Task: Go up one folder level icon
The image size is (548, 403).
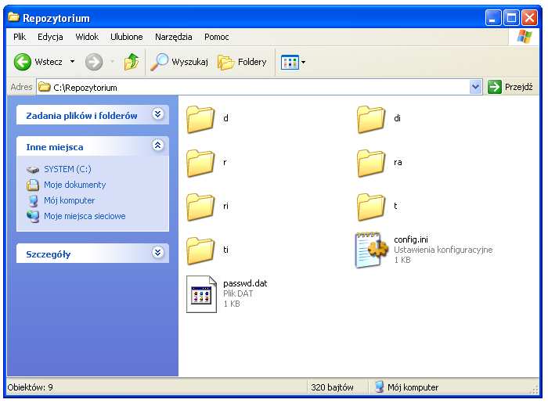Action: click(x=132, y=62)
